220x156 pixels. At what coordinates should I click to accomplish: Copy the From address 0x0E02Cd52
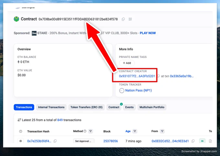[193, 141]
